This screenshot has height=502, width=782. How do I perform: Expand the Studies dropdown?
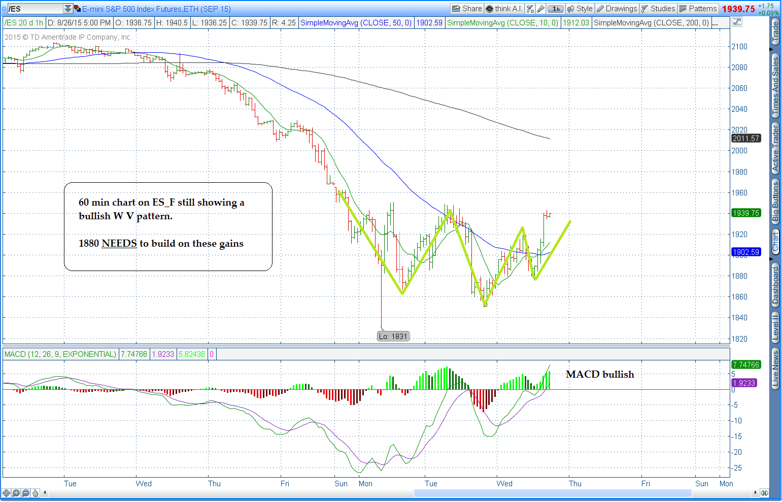(658, 9)
